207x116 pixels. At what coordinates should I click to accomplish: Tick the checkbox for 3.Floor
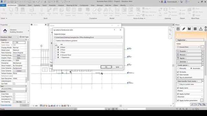(x=55, y=47)
